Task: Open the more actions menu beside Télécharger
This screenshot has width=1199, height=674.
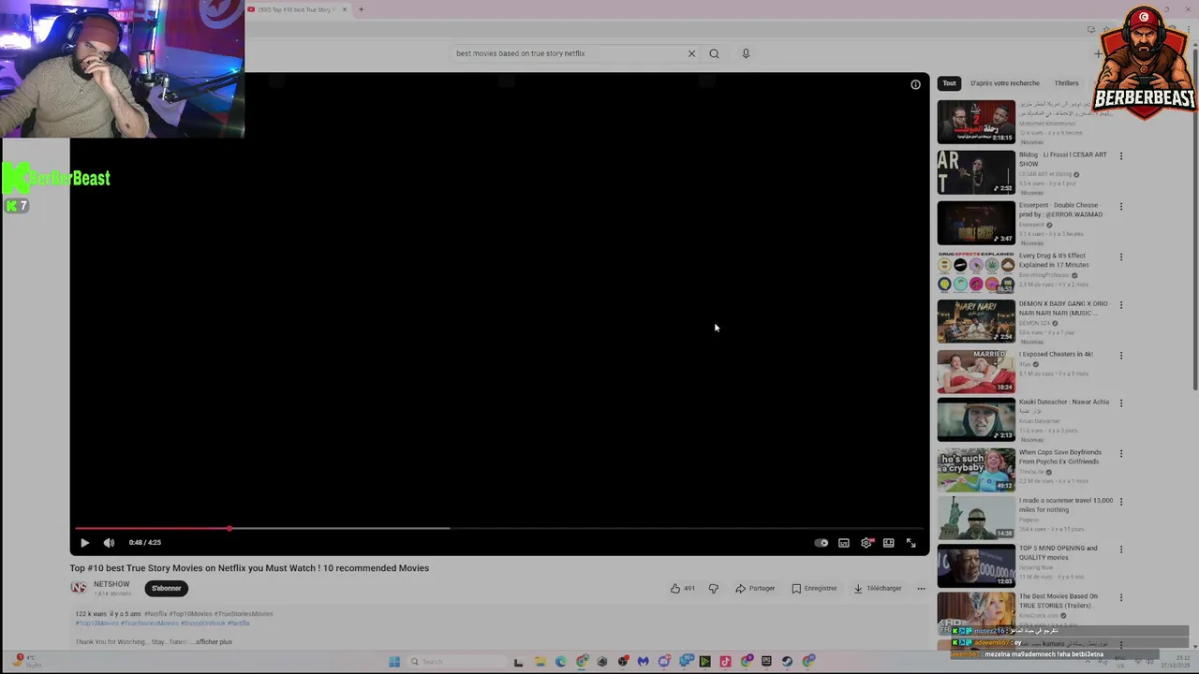Action: [x=921, y=589]
